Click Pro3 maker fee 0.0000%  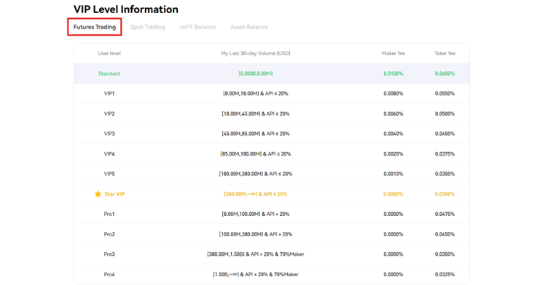click(394, 254)
